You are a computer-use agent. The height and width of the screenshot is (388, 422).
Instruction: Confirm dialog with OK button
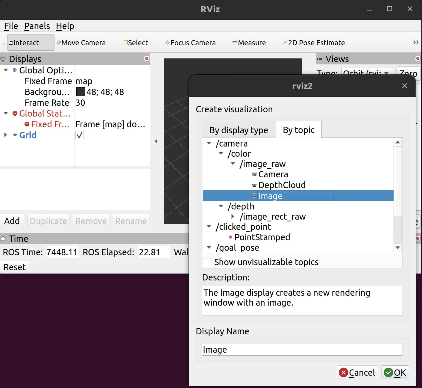(x=395, y=372)
